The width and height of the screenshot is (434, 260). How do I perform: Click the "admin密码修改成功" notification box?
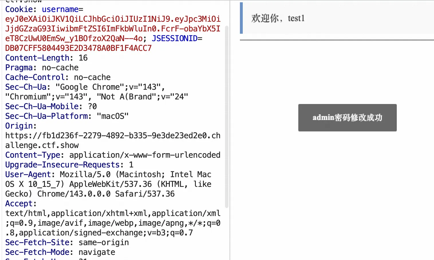pyautogui.click(x=347, y=118)
